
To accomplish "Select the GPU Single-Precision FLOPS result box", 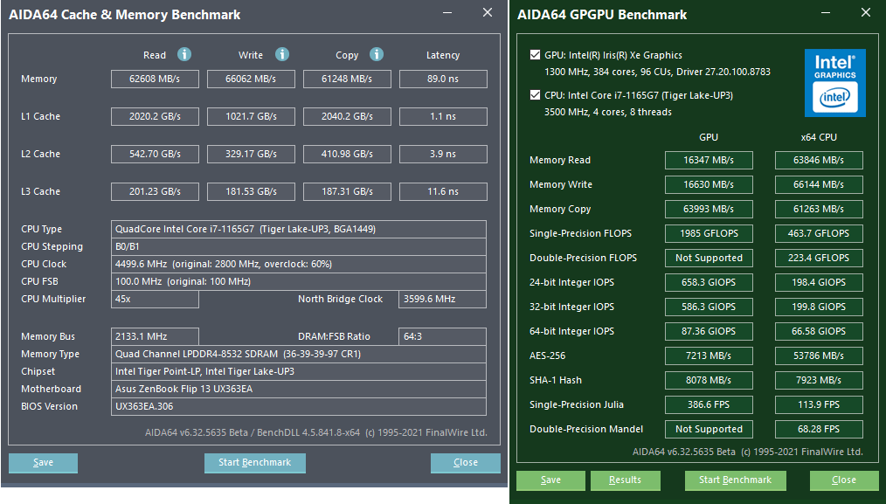I will pyautogui.click(x=709, y=233).
